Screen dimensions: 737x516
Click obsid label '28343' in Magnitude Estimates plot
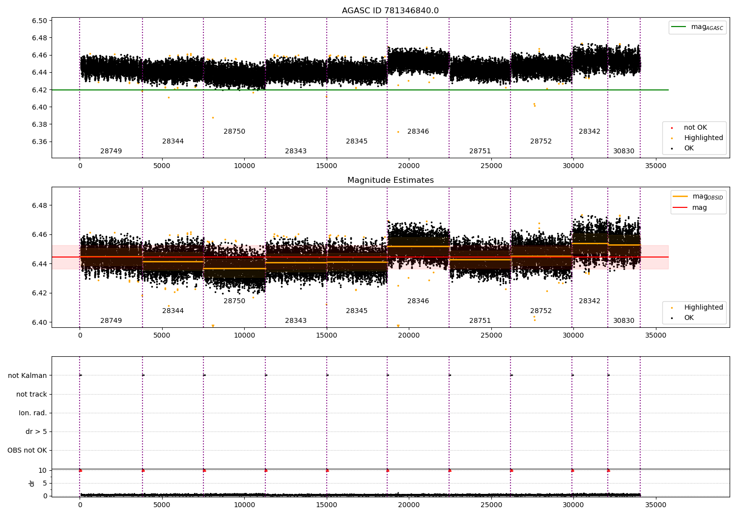296,320
